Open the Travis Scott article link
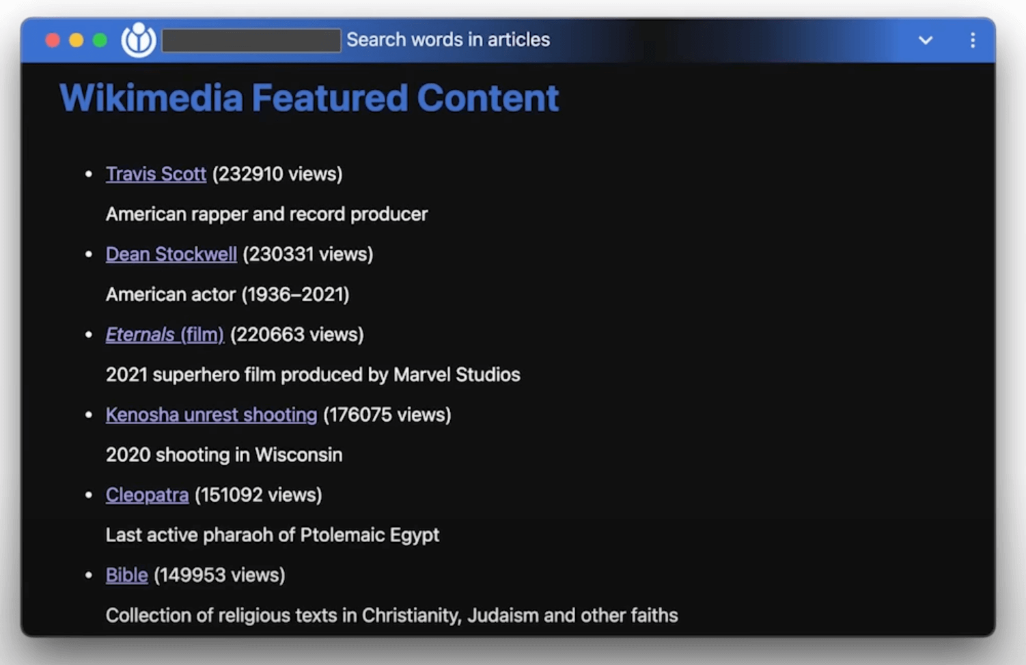Screen dimensions: 1026x665 (156, 174)
